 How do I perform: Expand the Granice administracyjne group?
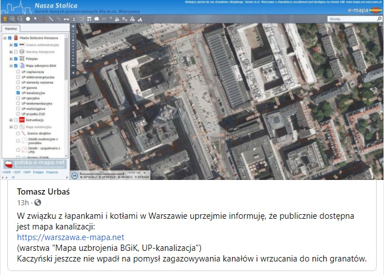pyautogui.click(x=11, y=44)
